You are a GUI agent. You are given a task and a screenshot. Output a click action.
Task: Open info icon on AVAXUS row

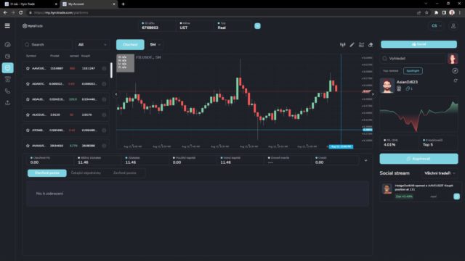click(104, 146)
